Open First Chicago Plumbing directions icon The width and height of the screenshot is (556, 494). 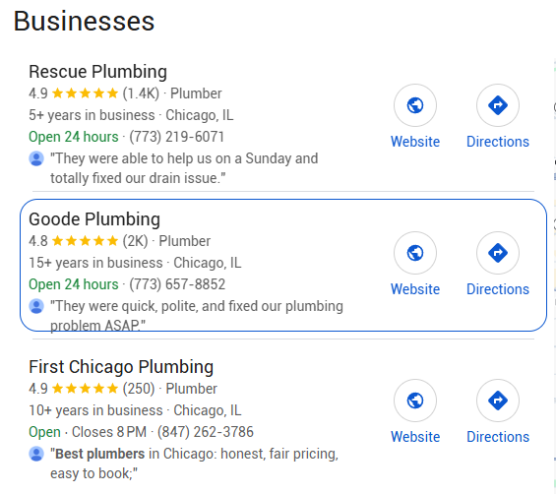click(x=498, y=401)
